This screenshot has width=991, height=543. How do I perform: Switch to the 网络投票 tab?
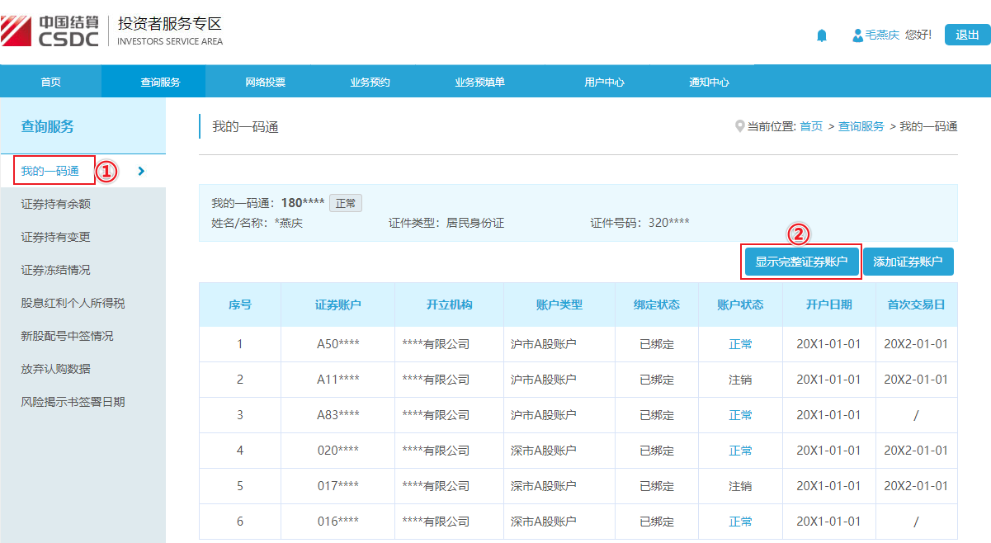[x=265, y=83]
